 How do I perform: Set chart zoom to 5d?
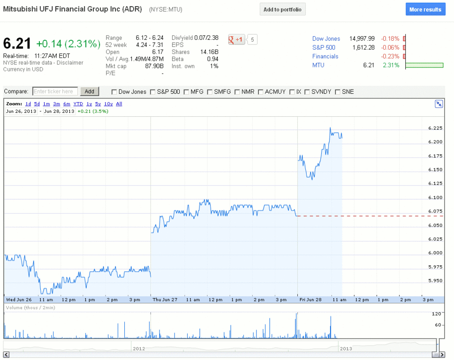[37, 104]
